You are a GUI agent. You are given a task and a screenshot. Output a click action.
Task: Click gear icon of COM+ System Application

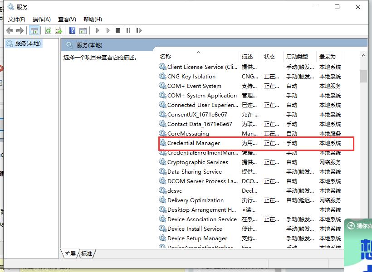tap(162, 95)
